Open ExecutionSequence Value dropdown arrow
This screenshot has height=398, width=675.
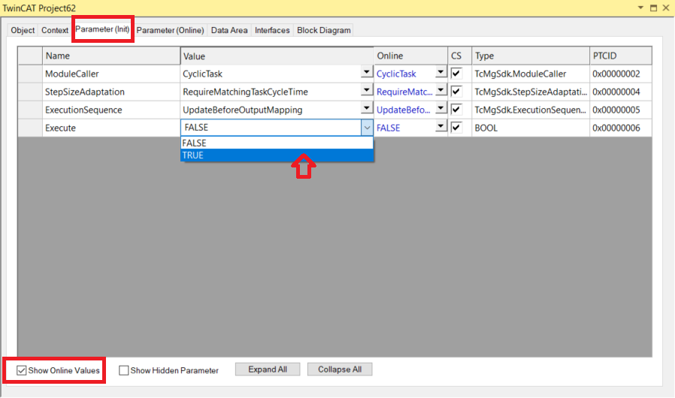pyautogui.click(x=366, y=108)
